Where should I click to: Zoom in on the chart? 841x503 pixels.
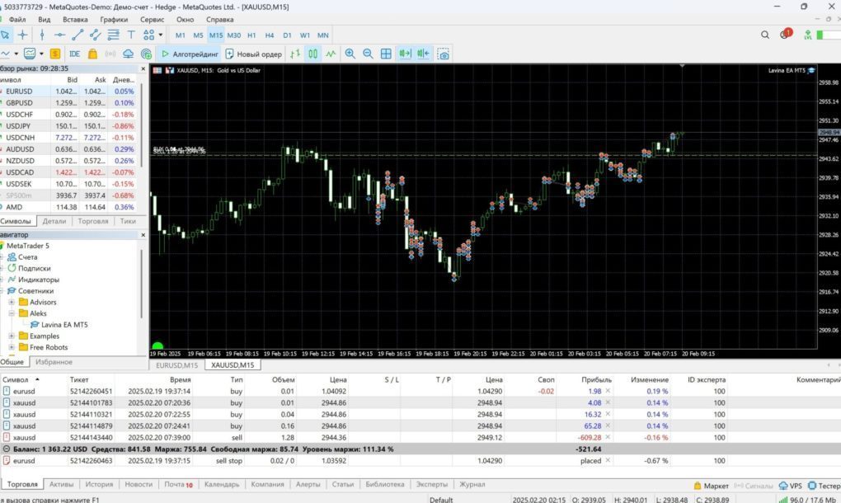coord(350,54)
